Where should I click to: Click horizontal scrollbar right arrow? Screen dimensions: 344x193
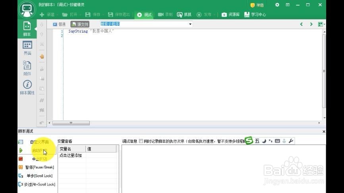click(x=319, y=123)
